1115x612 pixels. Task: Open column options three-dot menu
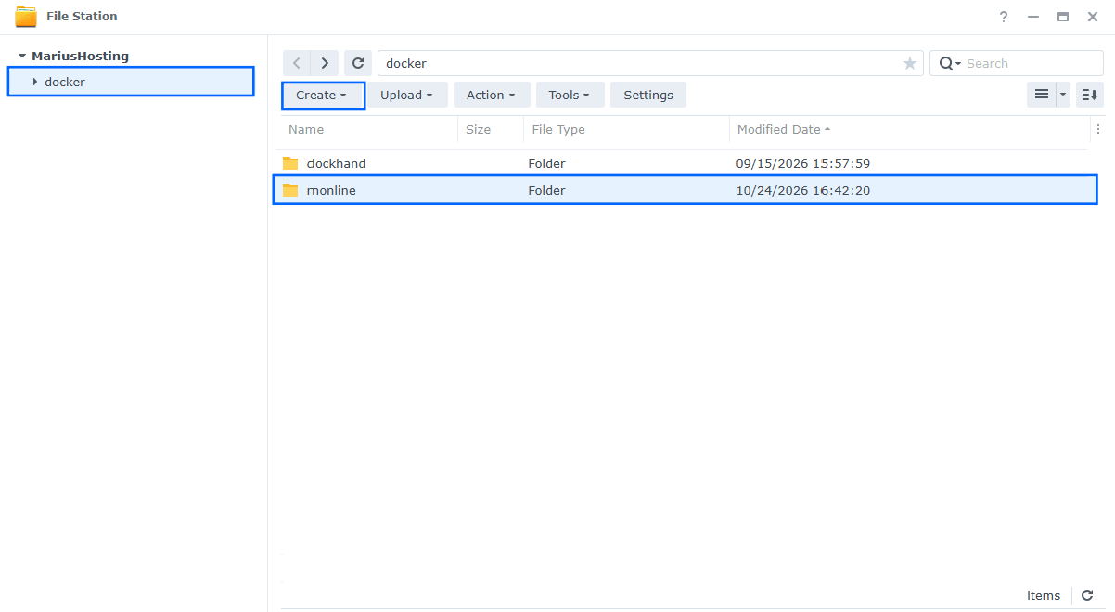click(1098, 130)
